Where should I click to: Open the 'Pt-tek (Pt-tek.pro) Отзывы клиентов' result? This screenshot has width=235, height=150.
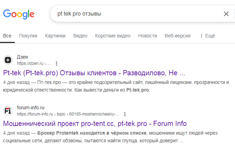(x=94, y=73)
